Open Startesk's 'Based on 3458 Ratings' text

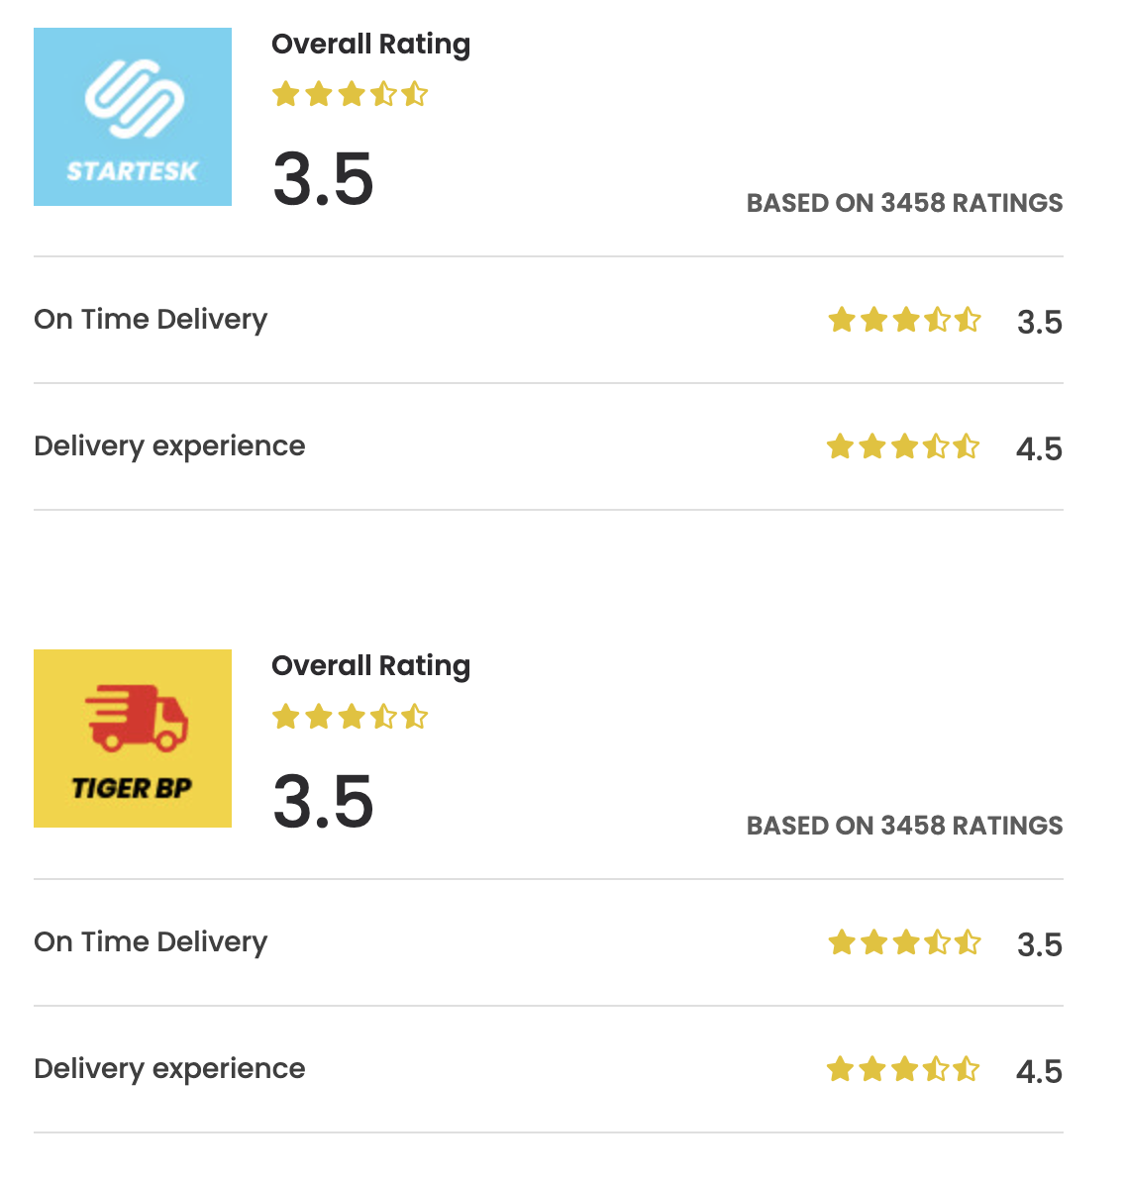pyautogui.click(x=904, y=203)
